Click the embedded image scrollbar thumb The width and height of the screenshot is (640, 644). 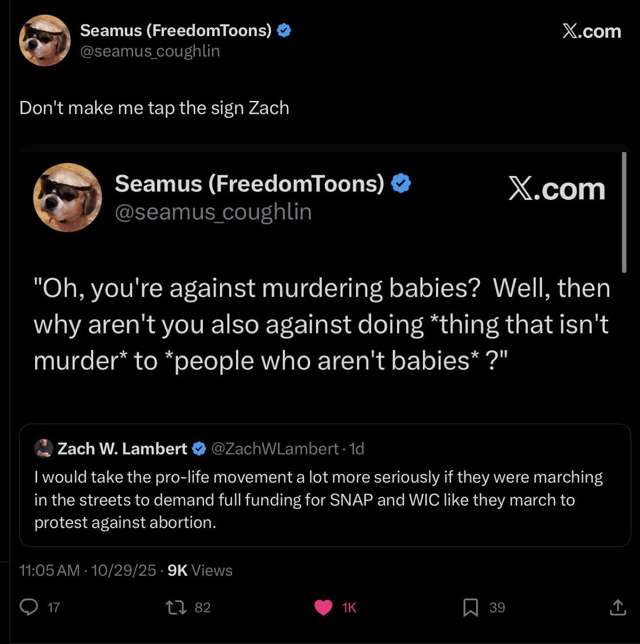[x=624, y=213]
